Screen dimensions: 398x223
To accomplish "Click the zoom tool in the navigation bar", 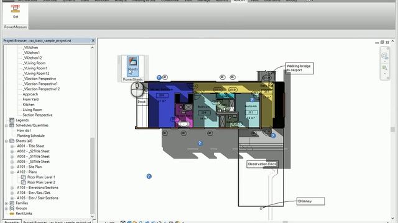I will (385, 68).
